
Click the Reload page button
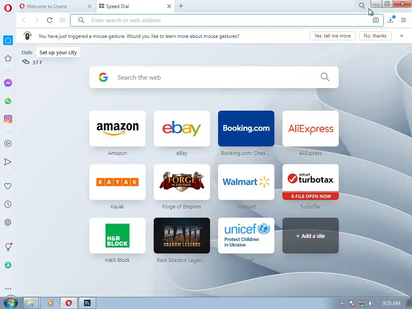pyautogui.click(x=49, y=20)
